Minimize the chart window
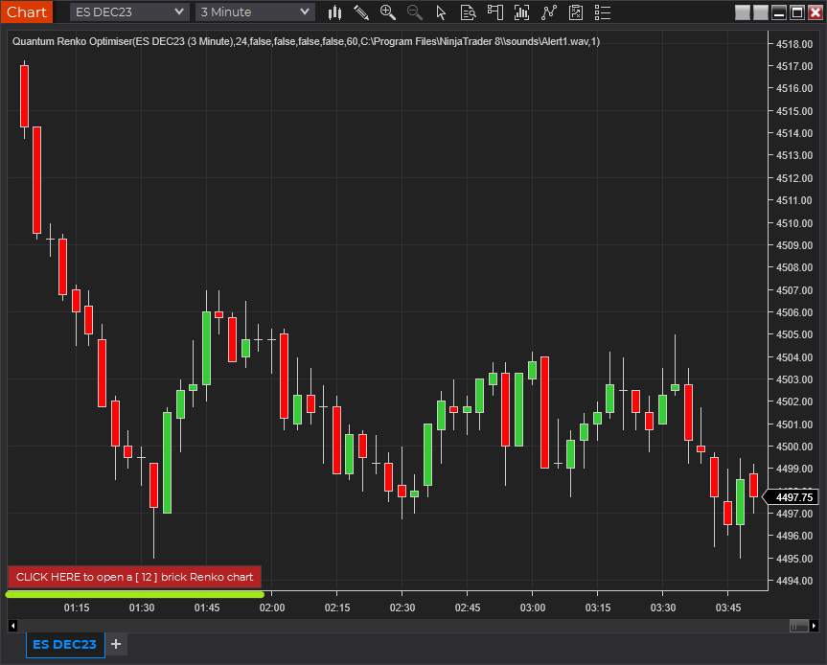 (779, 12)
